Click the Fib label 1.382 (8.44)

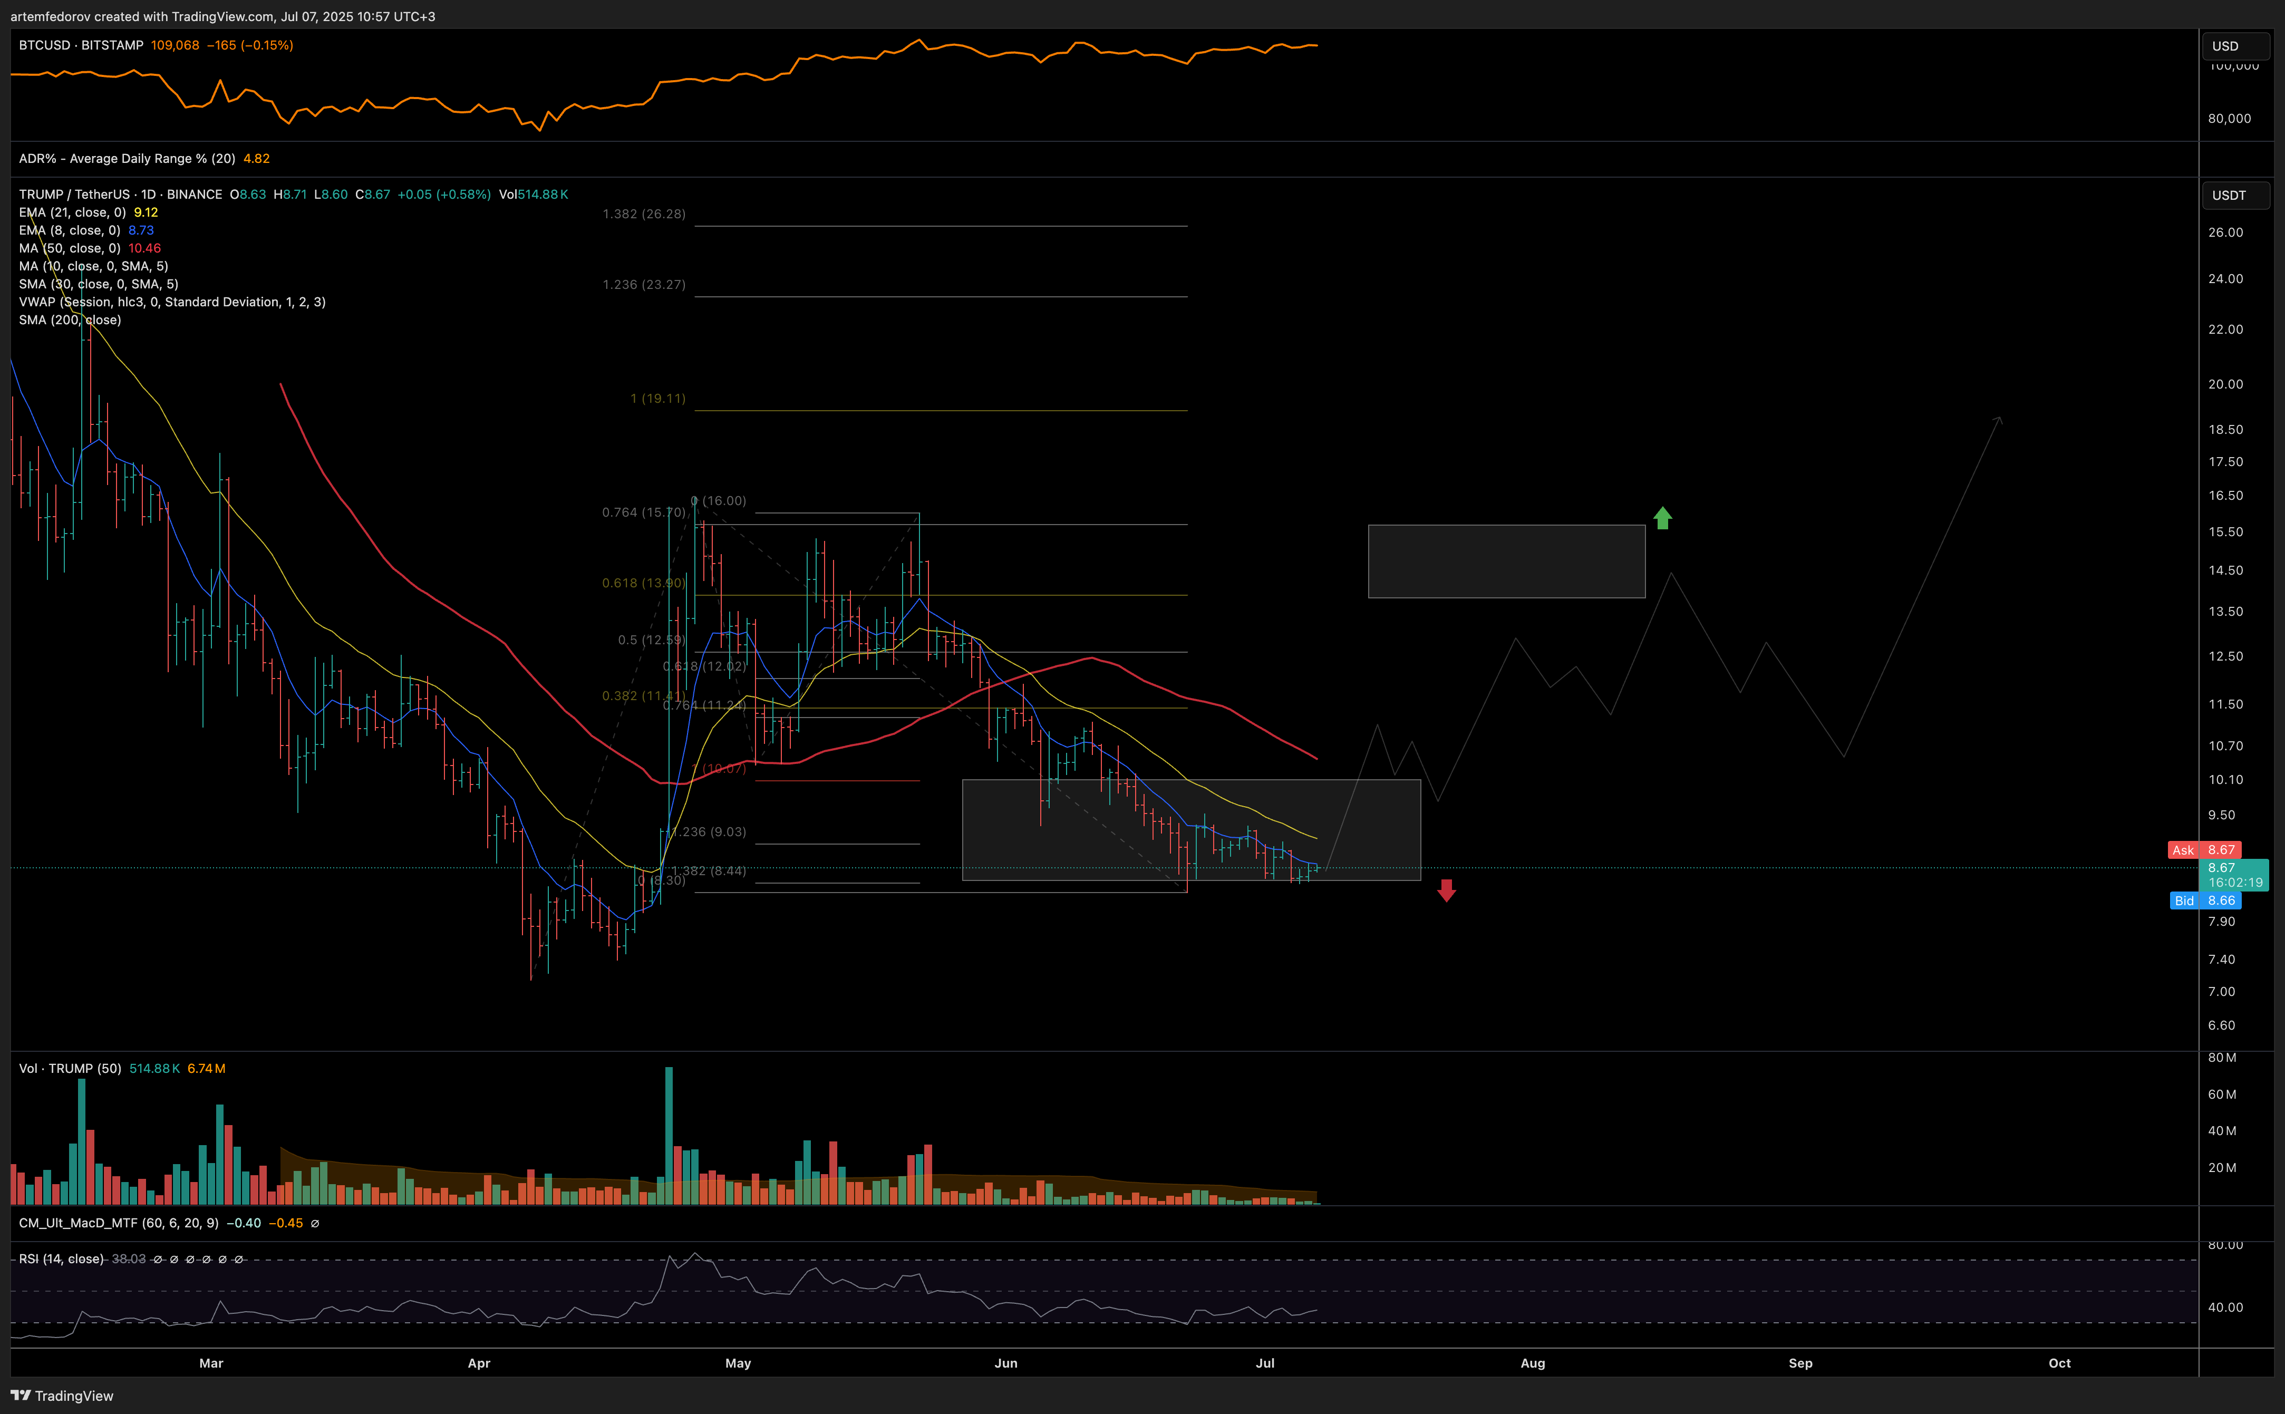coord(710,870)
